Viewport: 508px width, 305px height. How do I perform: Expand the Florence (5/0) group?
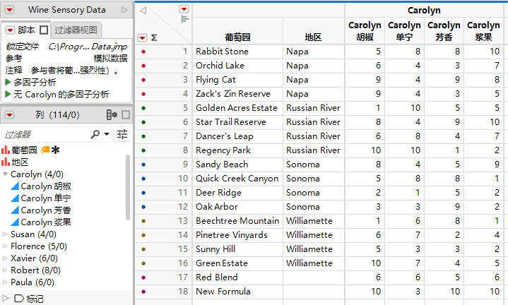point(5,246)
